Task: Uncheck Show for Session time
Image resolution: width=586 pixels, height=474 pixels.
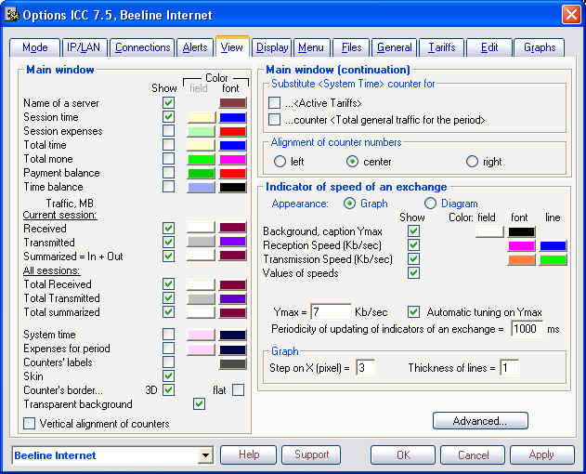Action: (x=168, y=117)
